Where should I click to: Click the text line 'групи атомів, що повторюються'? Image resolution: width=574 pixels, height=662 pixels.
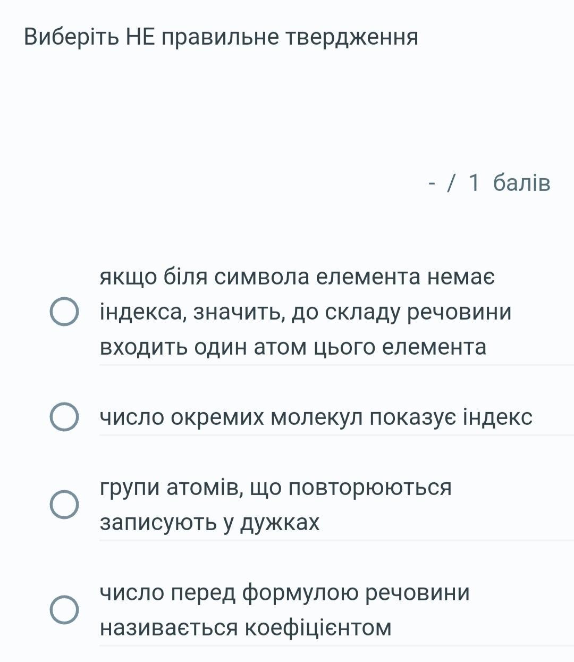(x=275, y=487)
